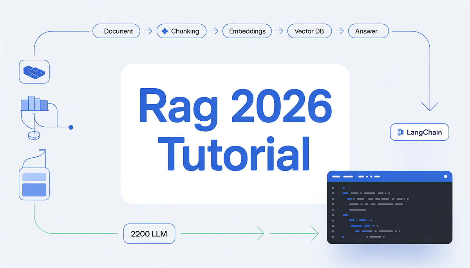This screenshot has width=470, height=268.
Task: Click the Answer pill
Action: tap(368, 31)
